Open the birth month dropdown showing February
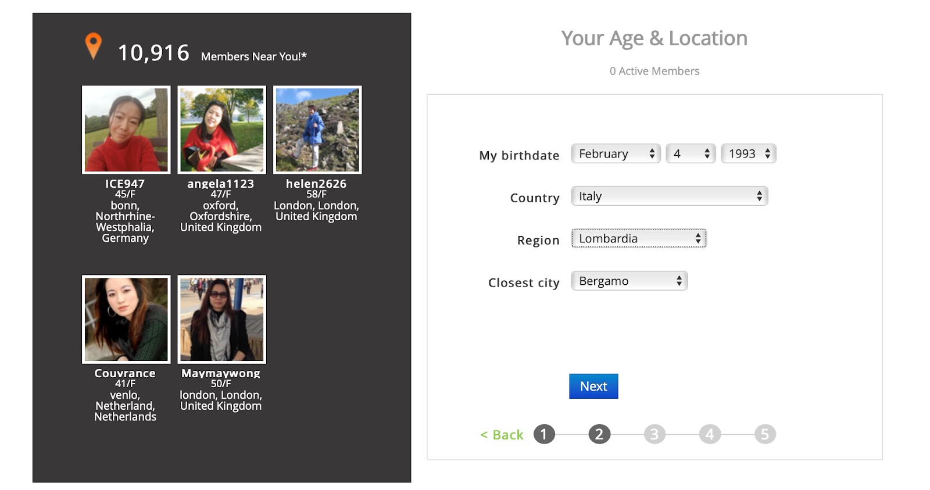 tap(616, 153)
